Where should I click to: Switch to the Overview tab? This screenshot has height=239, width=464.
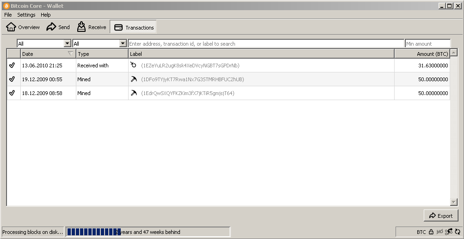[x=23, y=27]
